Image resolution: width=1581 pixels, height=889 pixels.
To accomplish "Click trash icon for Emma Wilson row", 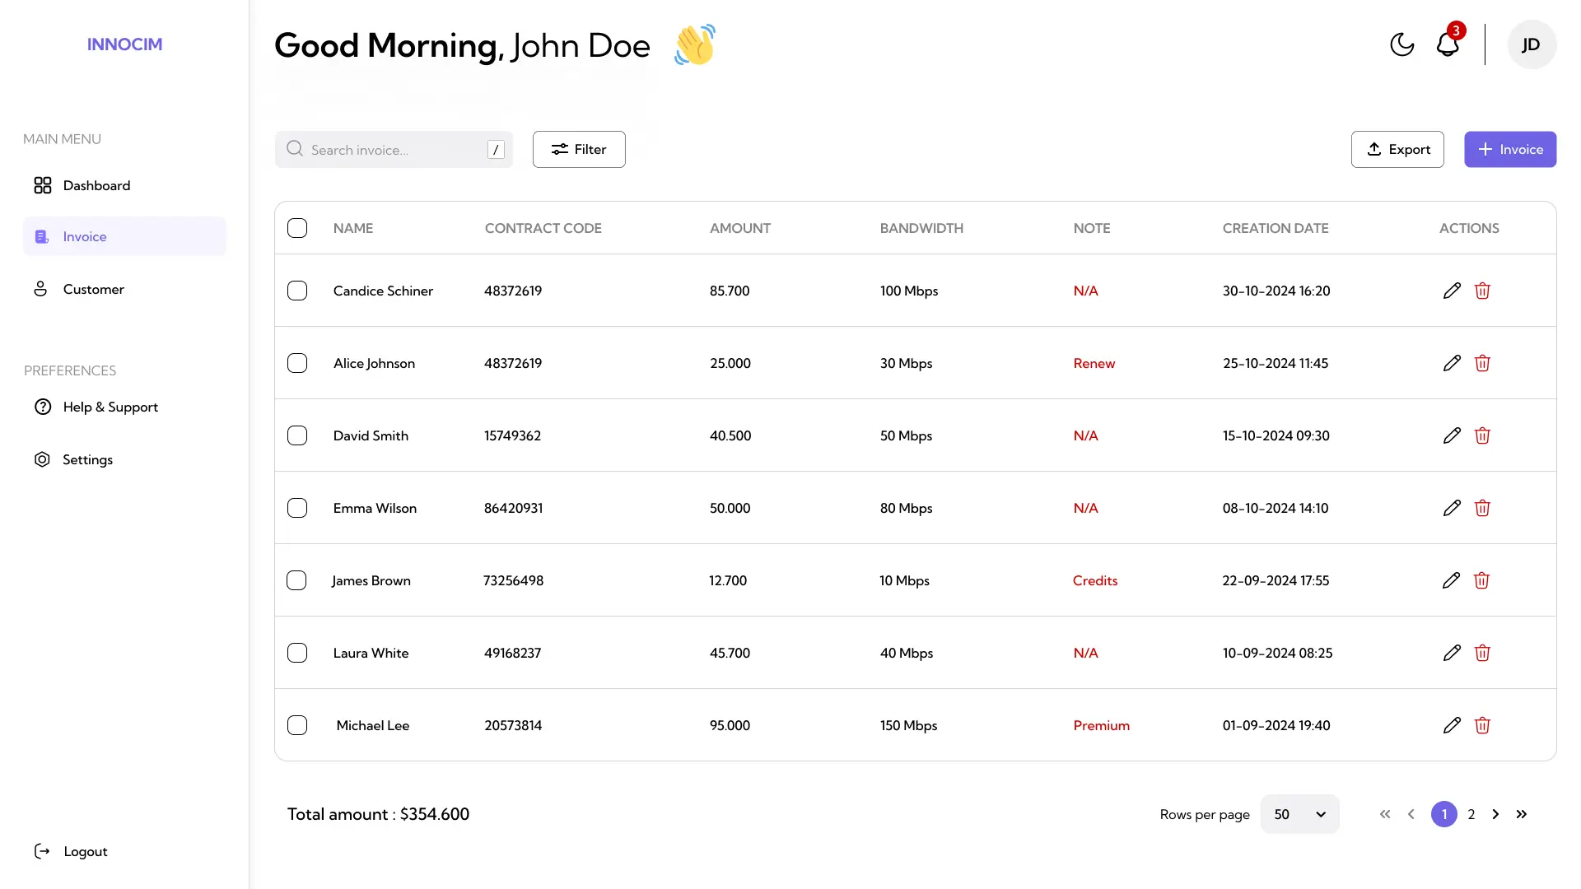I will tap(1482, 508).
